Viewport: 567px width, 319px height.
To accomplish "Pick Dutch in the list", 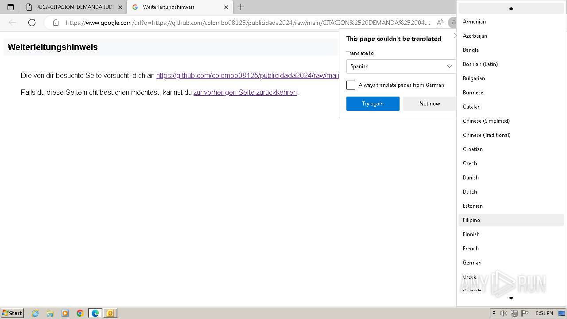I will coord(511,192).
